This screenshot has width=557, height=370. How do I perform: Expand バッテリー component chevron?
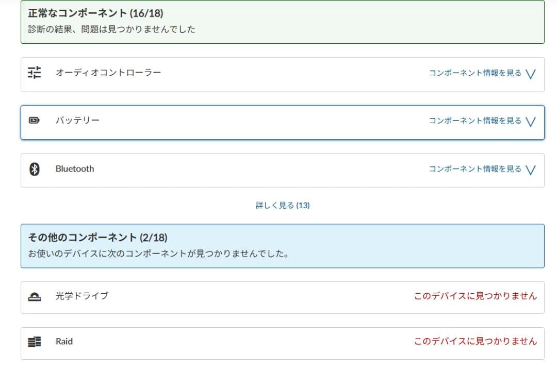click(531, 122)
